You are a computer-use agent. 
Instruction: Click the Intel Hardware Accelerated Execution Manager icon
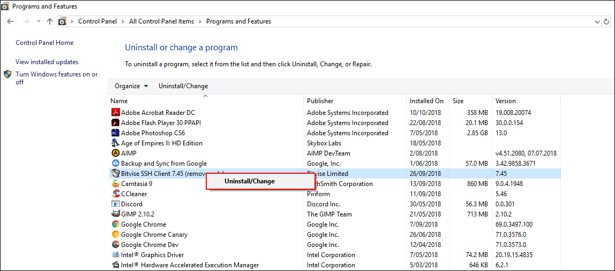pos(115,265)
